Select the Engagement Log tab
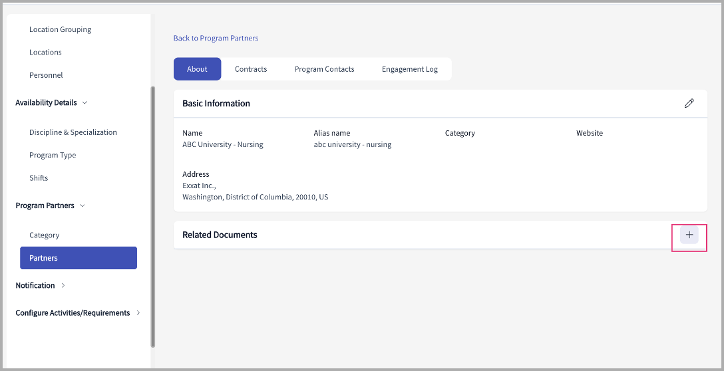Viewport: 724px width, 371px height. (x=409, y=69)
